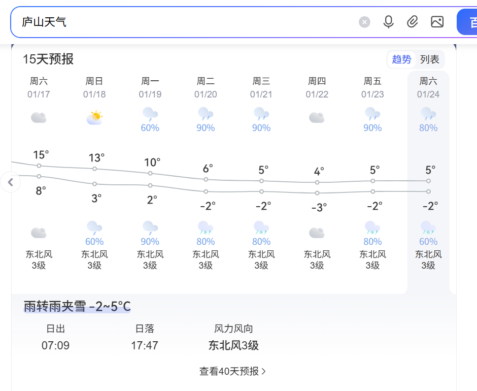Click the blue search button

point(469,22)
